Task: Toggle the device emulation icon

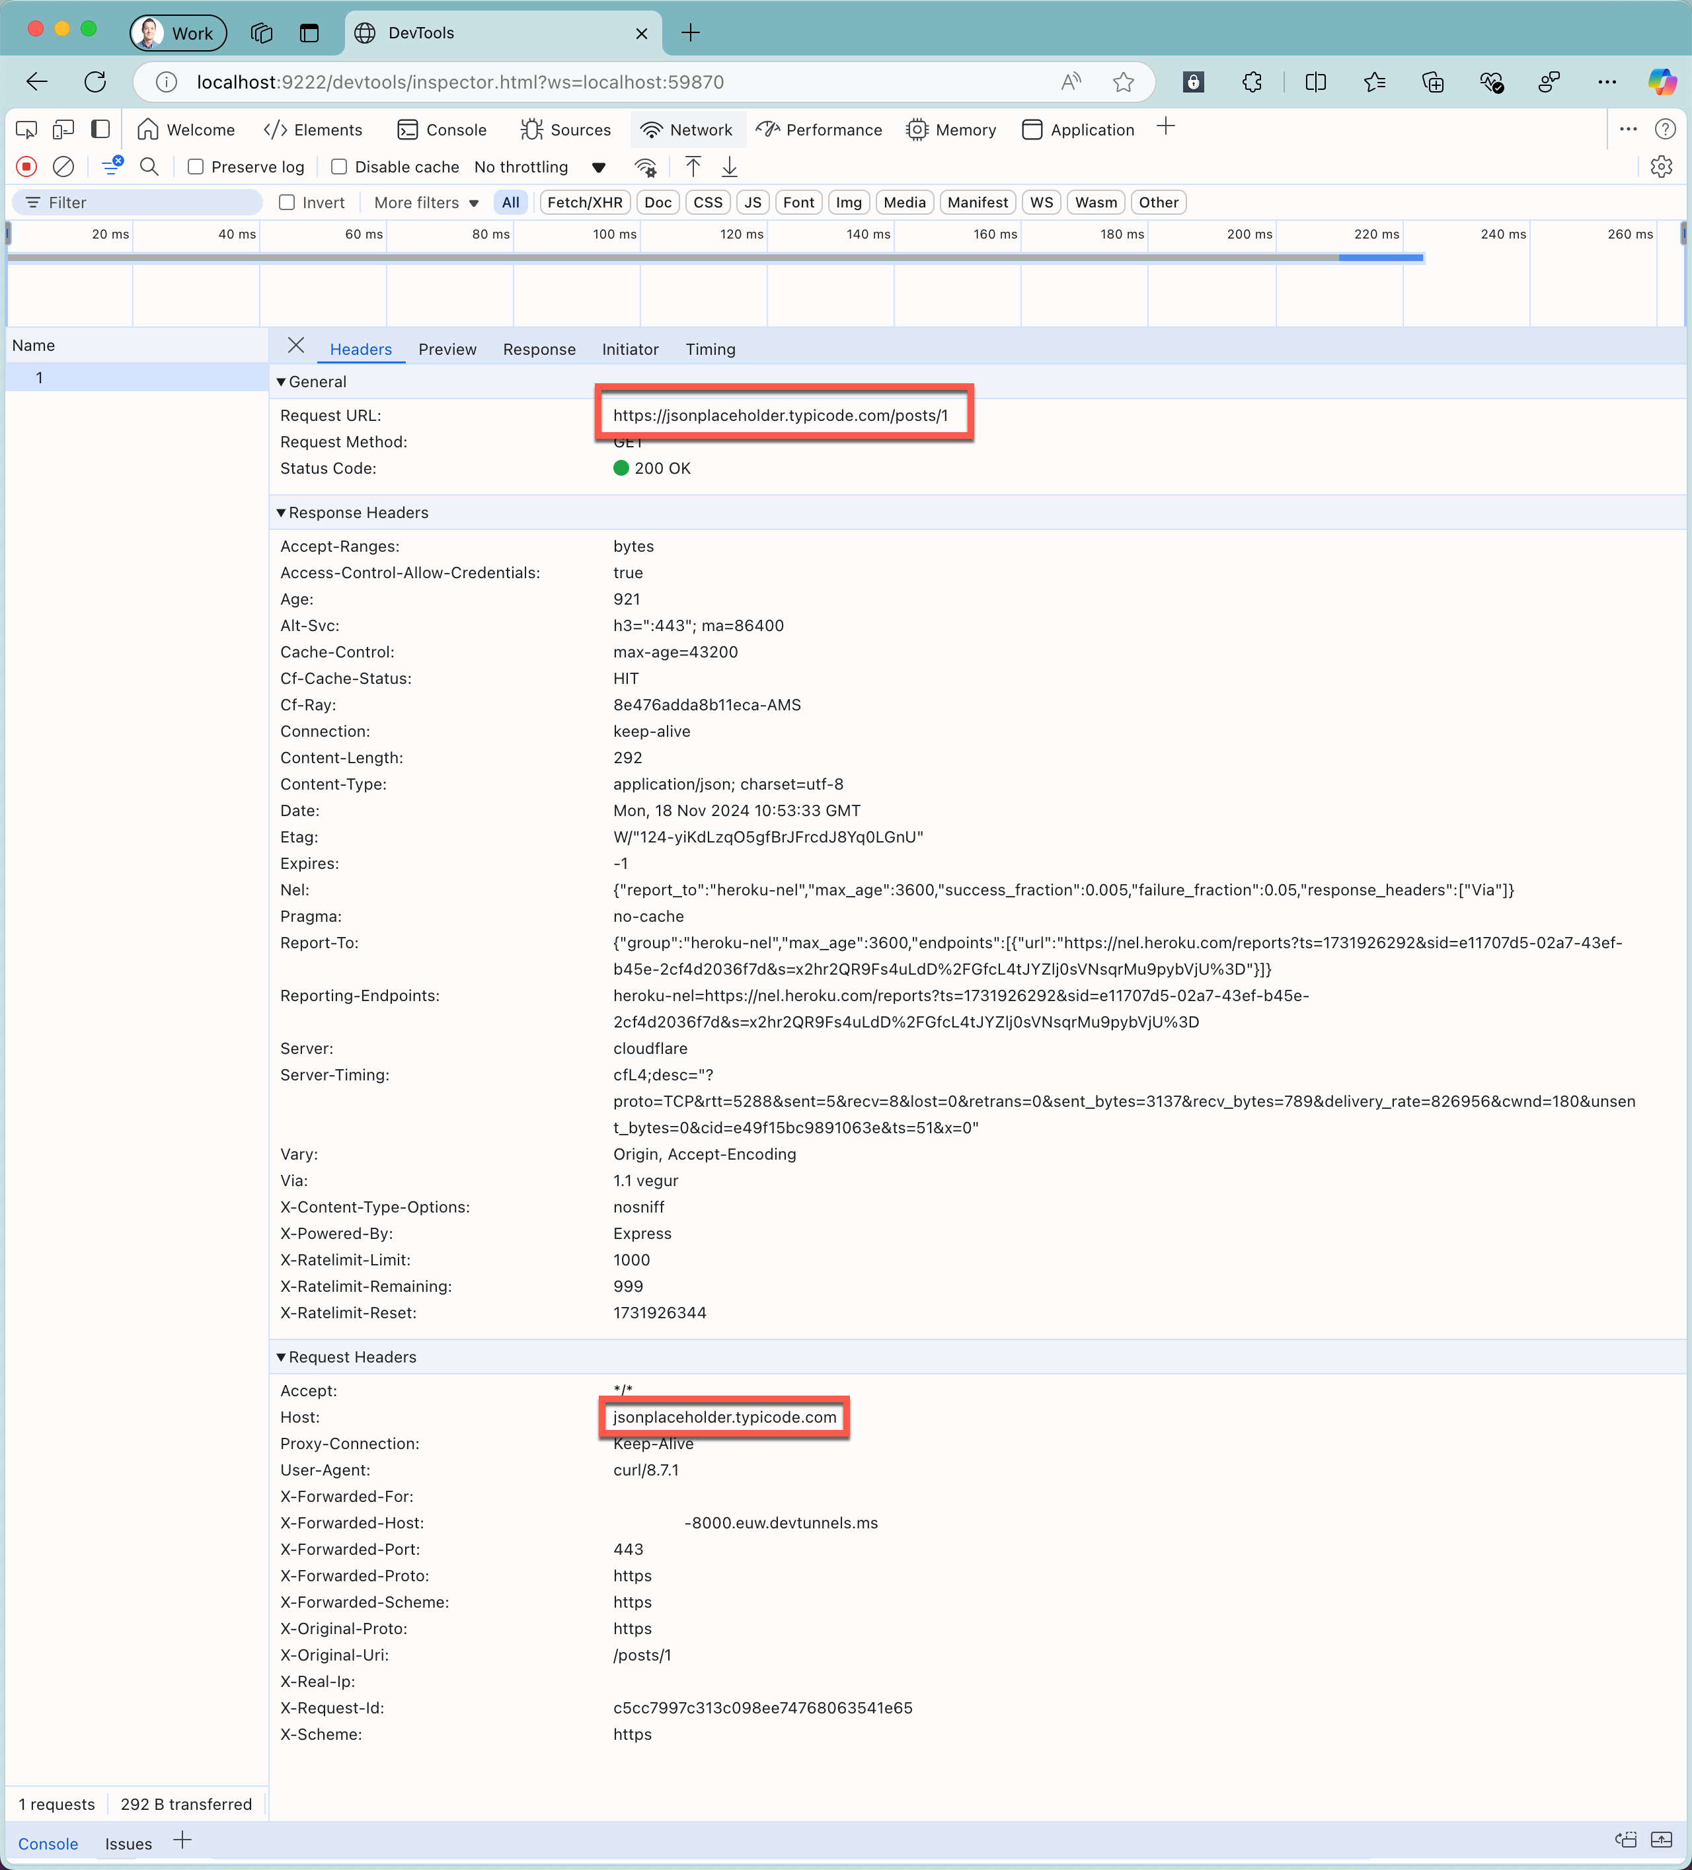Action: click(63, 130)
